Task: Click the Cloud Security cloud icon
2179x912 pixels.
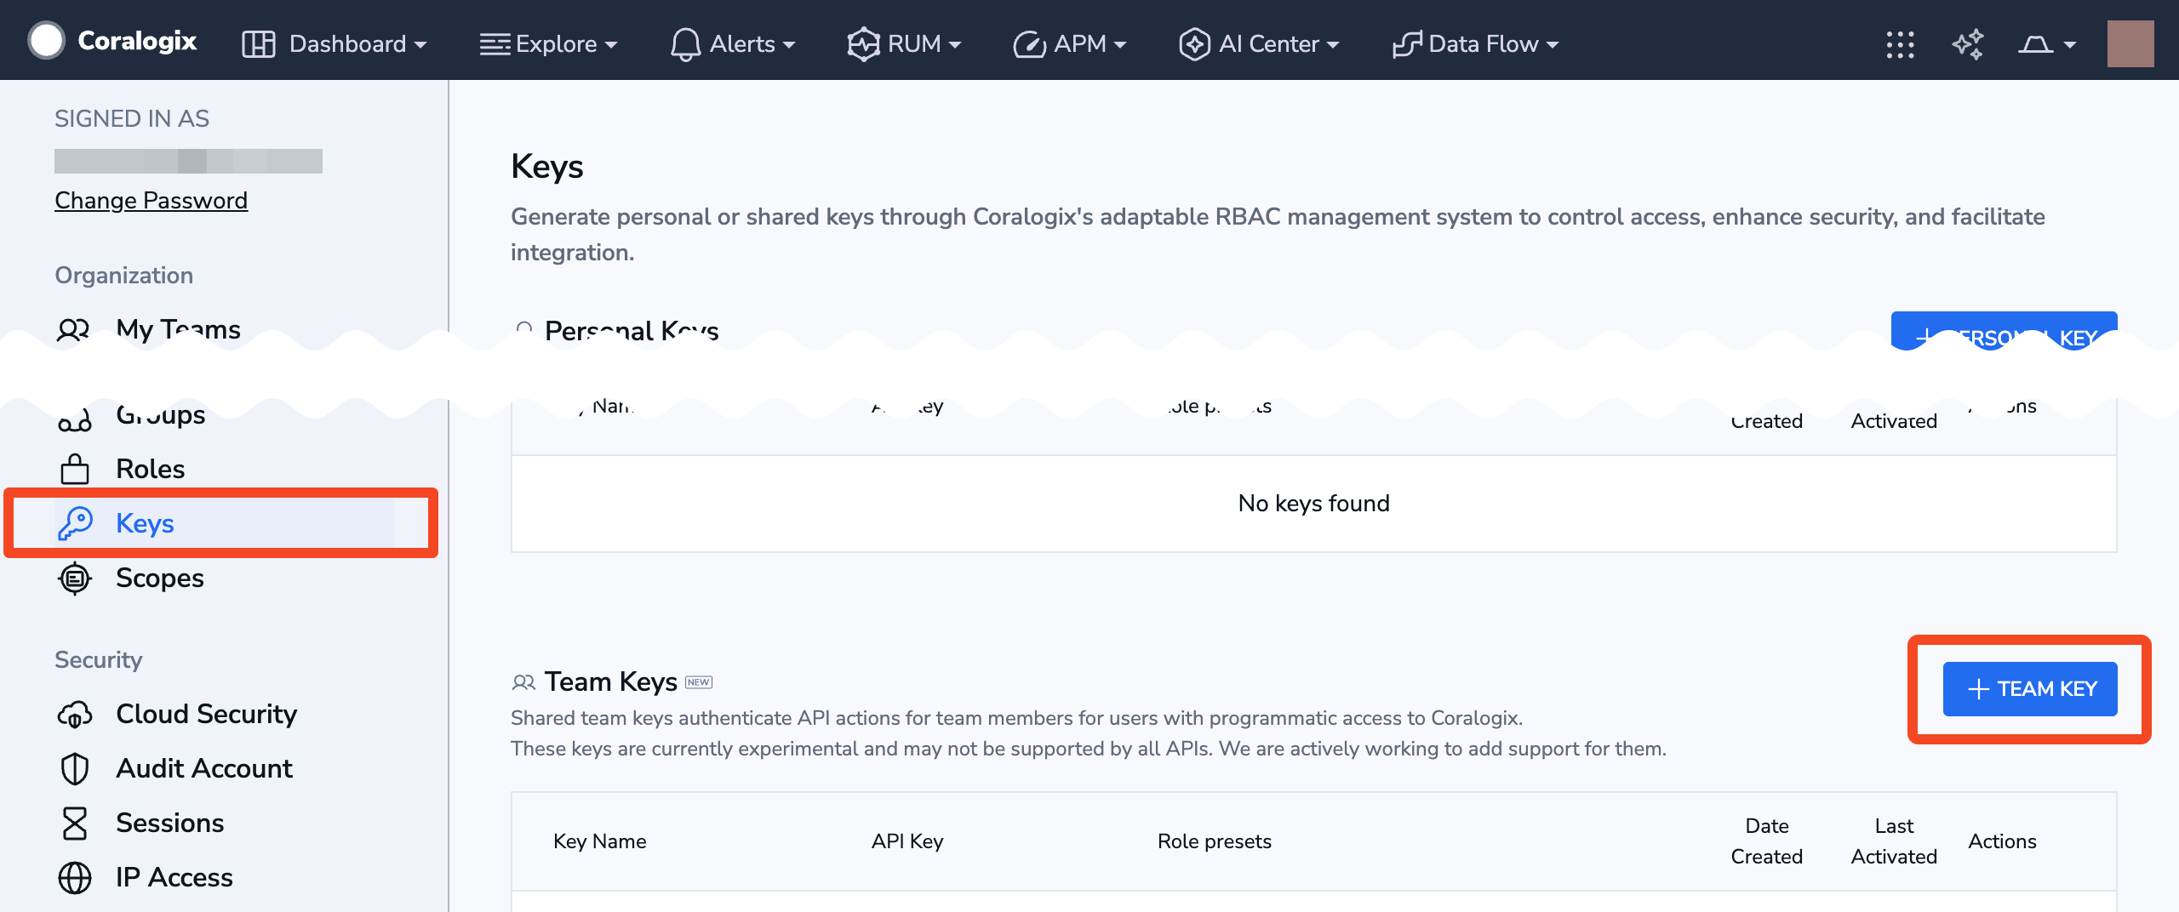Action: [75, 714]
